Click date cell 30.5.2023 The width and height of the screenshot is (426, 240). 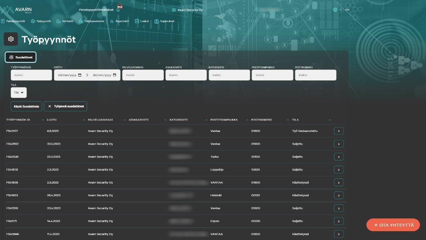(54, 144)
